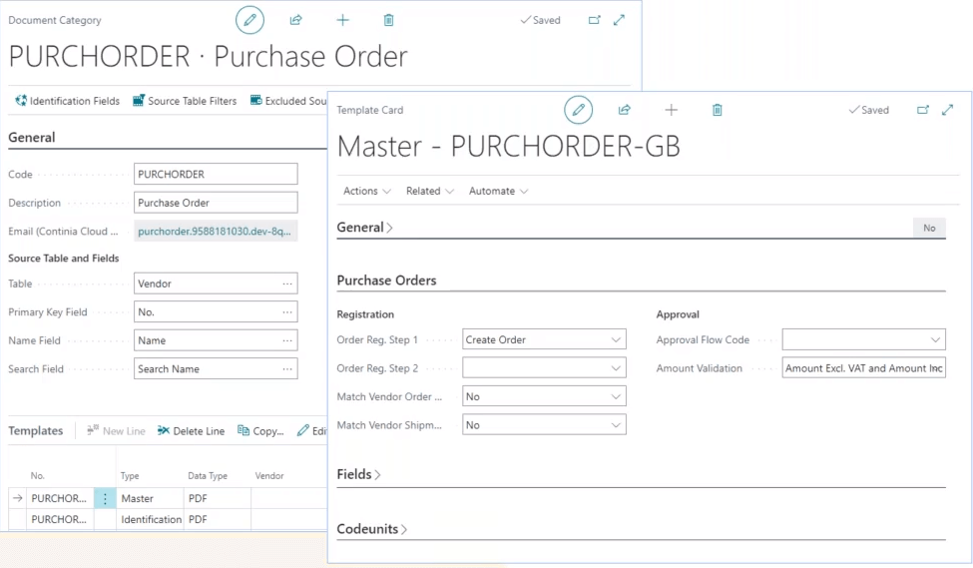The width and height of the screenshot is (973, 568).
Task: Open Identification Fields action
Action: [x=67, y=101]
